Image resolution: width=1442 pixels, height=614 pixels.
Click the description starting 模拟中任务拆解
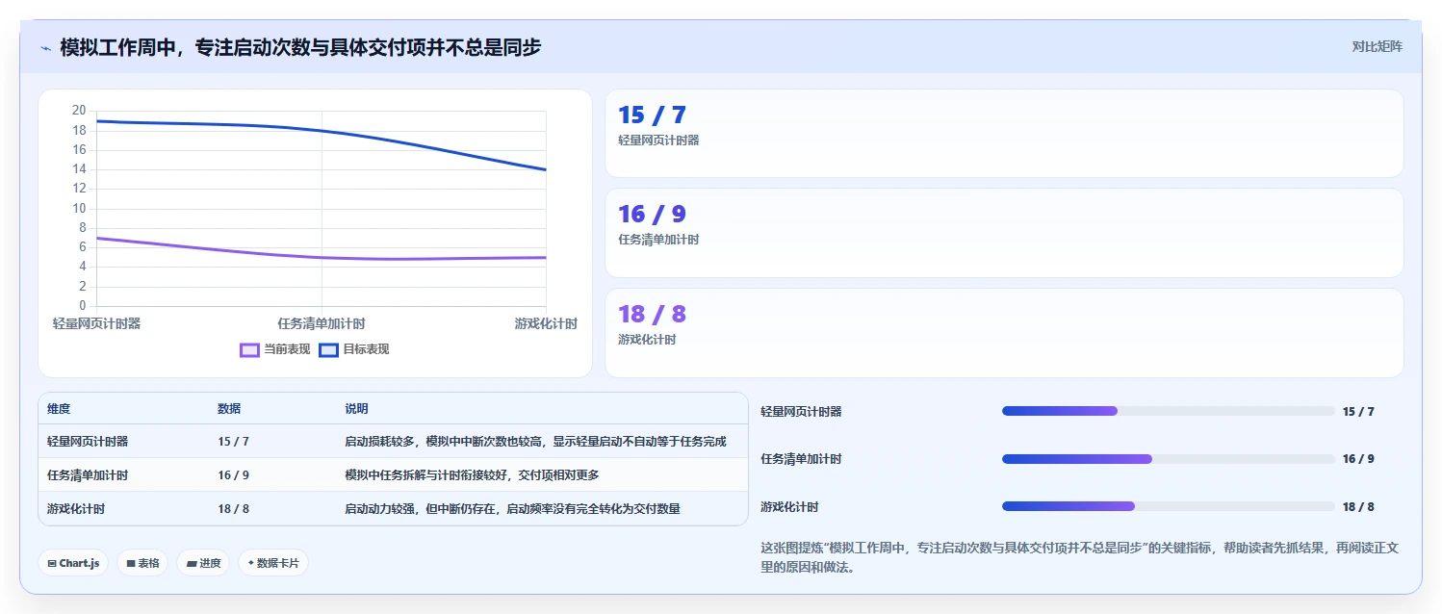point(472,475)
